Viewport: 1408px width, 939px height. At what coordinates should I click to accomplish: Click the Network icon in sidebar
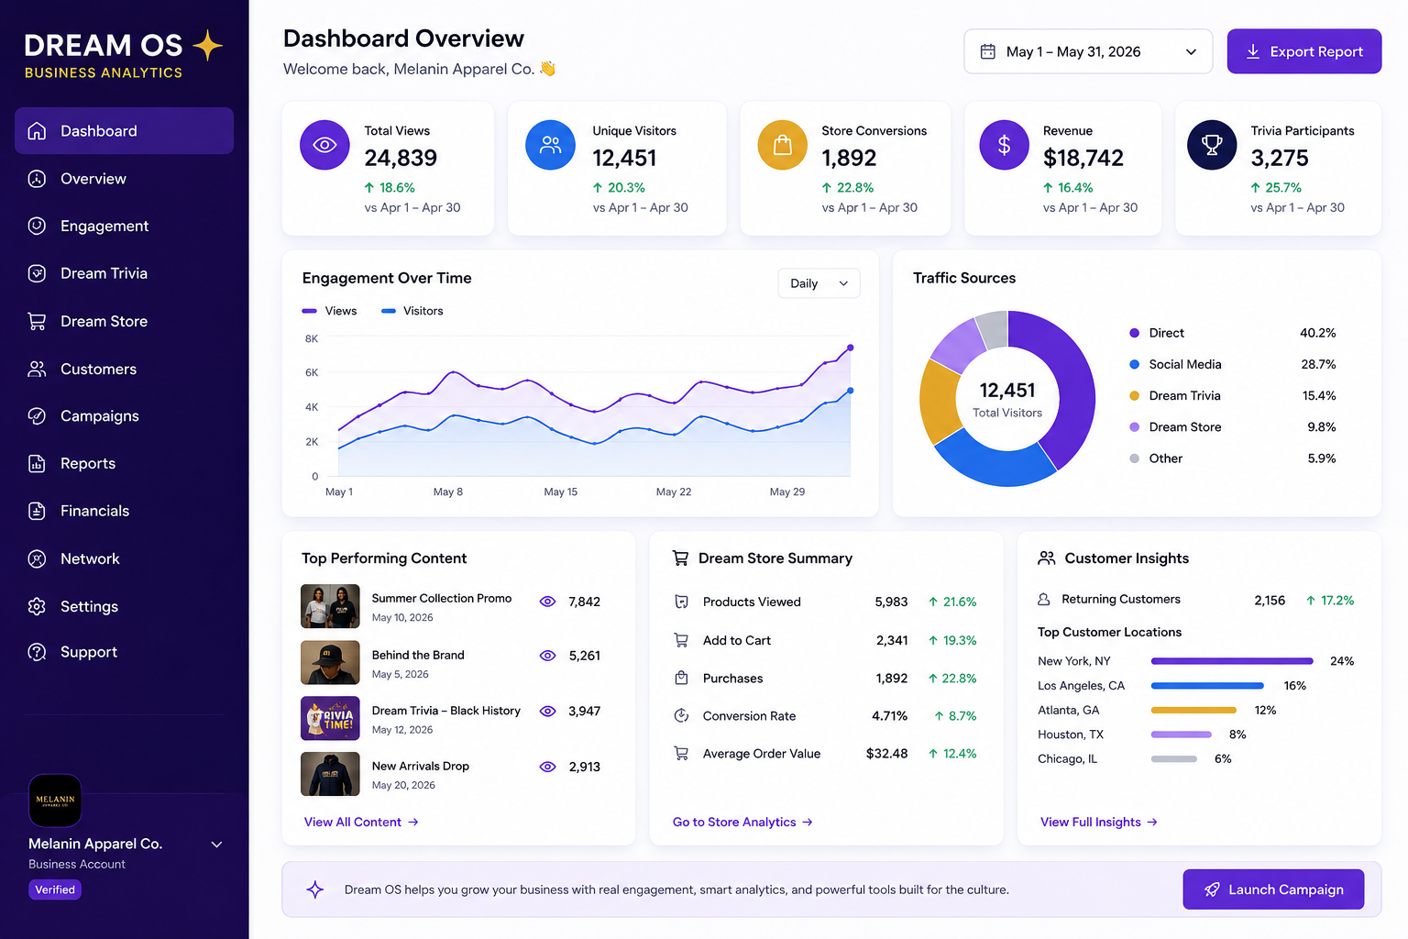(37, 558)
